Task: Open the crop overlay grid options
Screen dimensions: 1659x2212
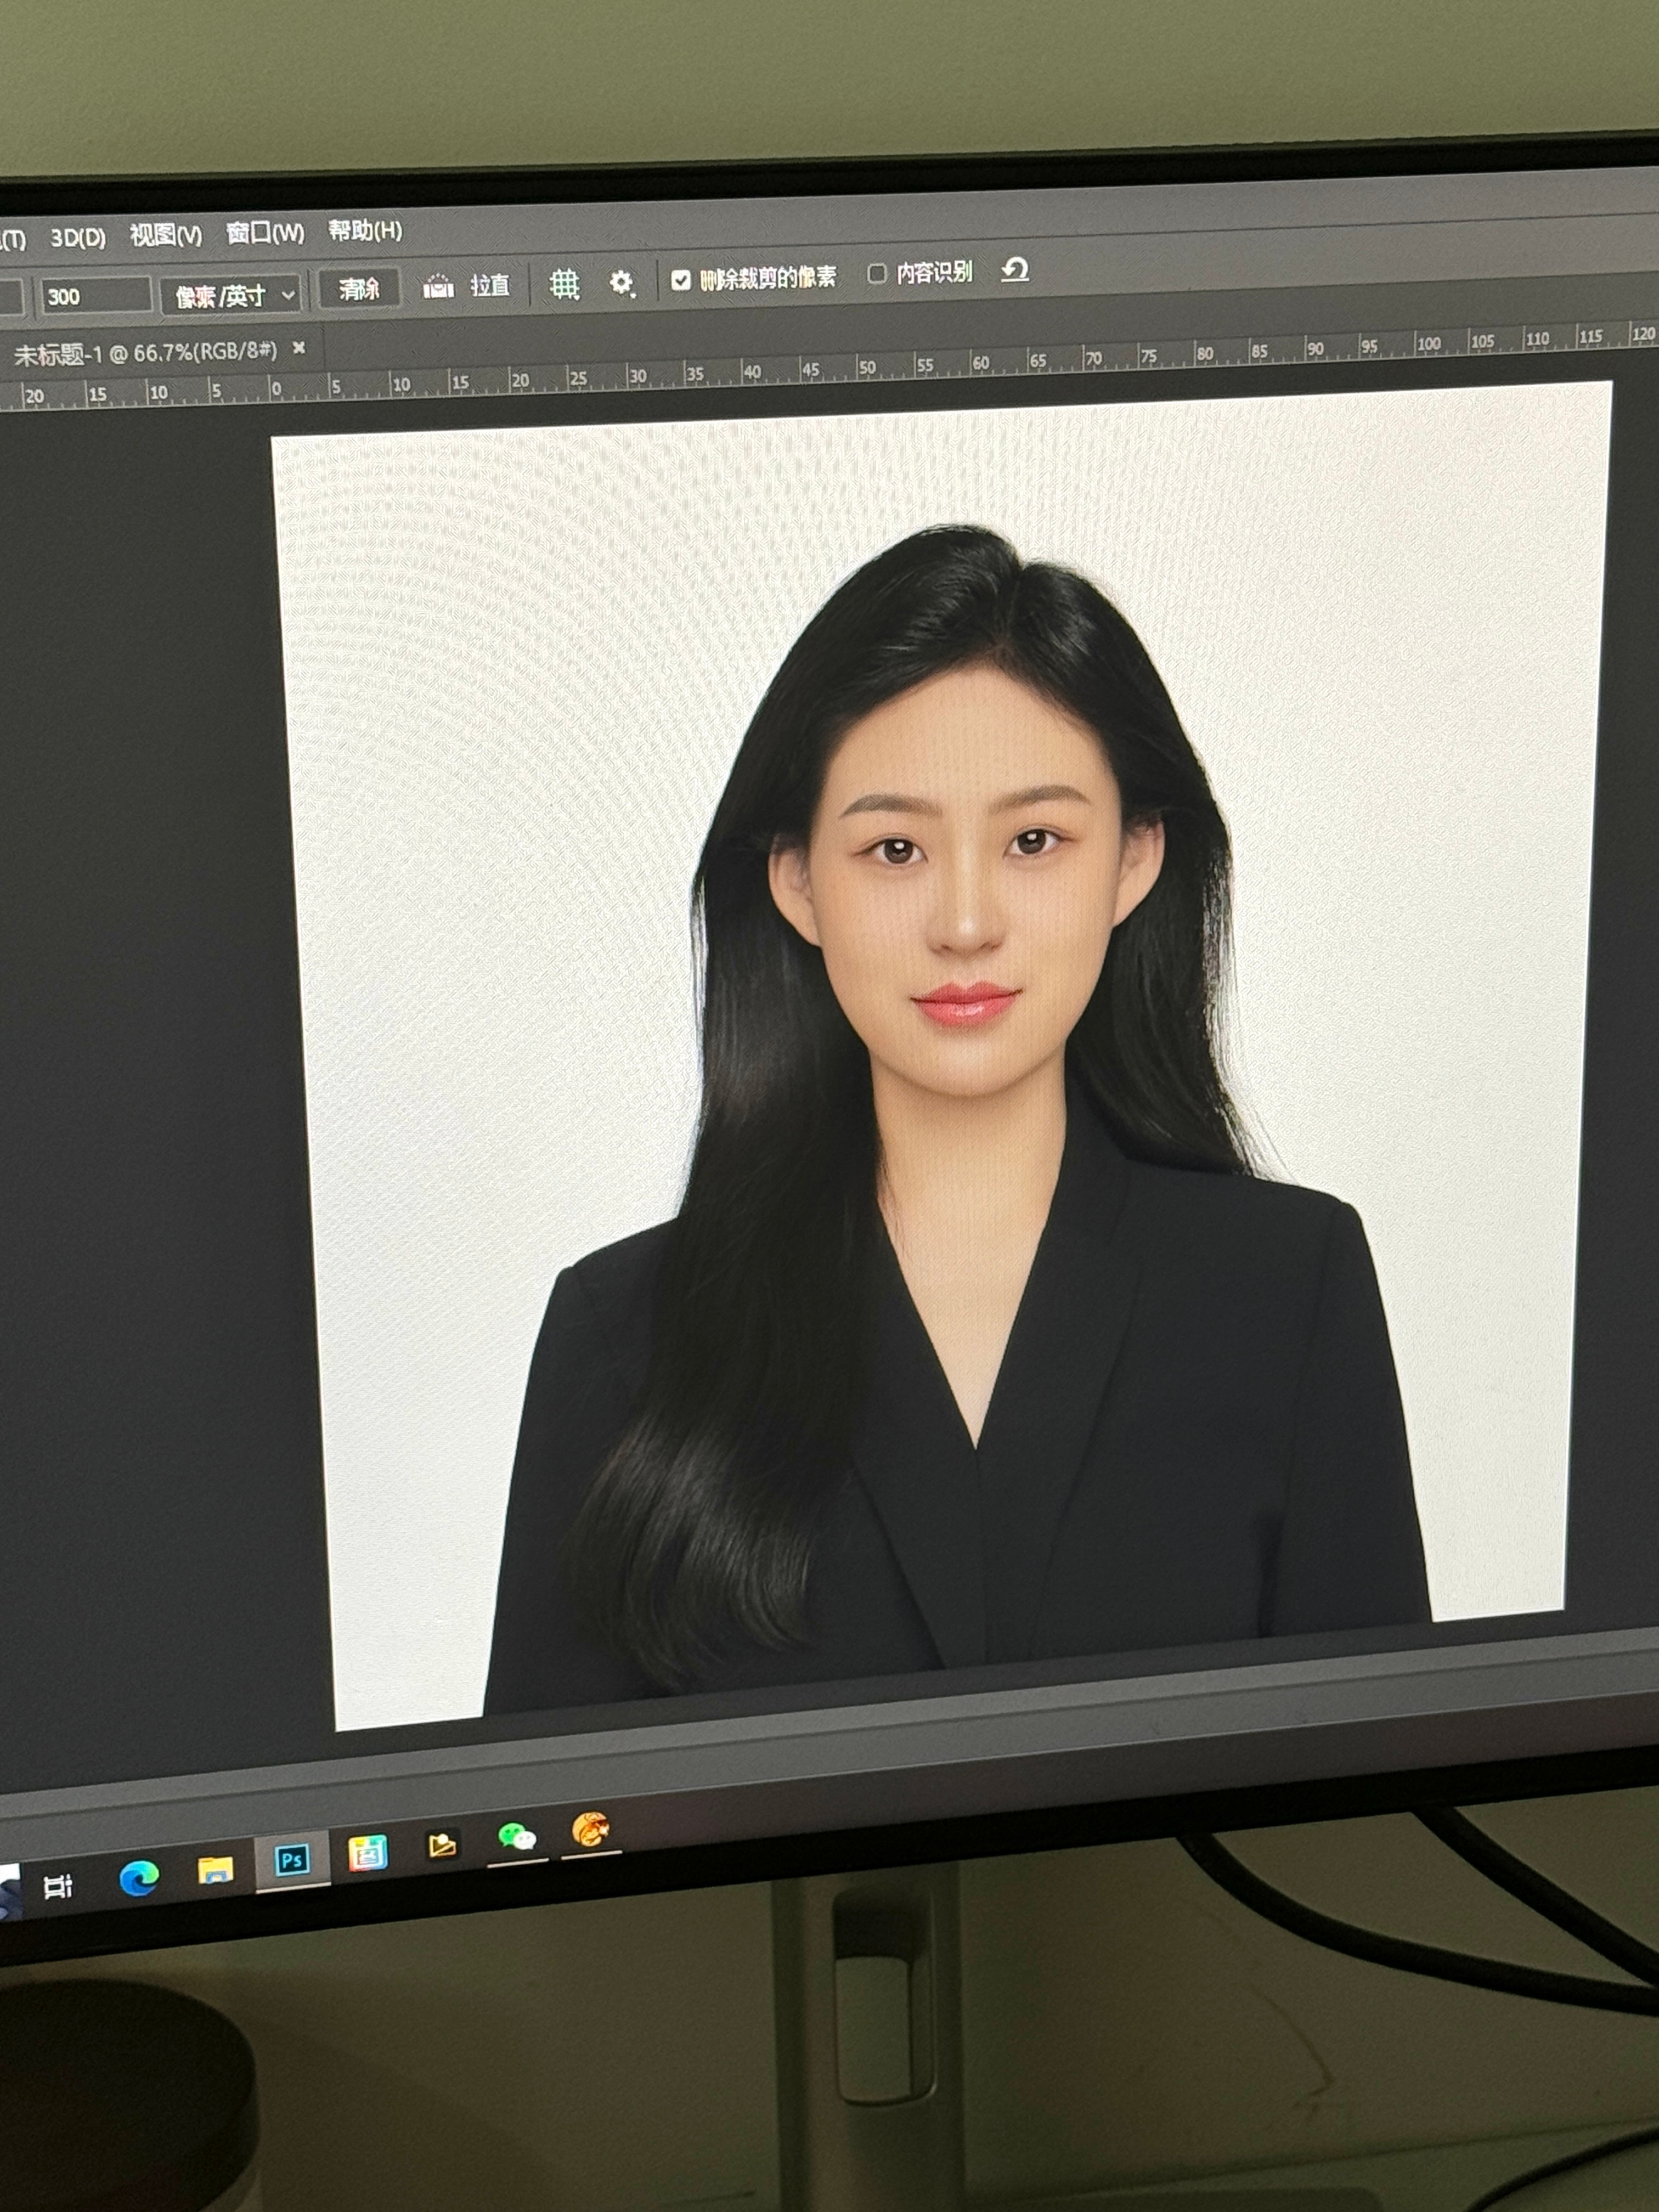Action: click(x=565, y=284)
